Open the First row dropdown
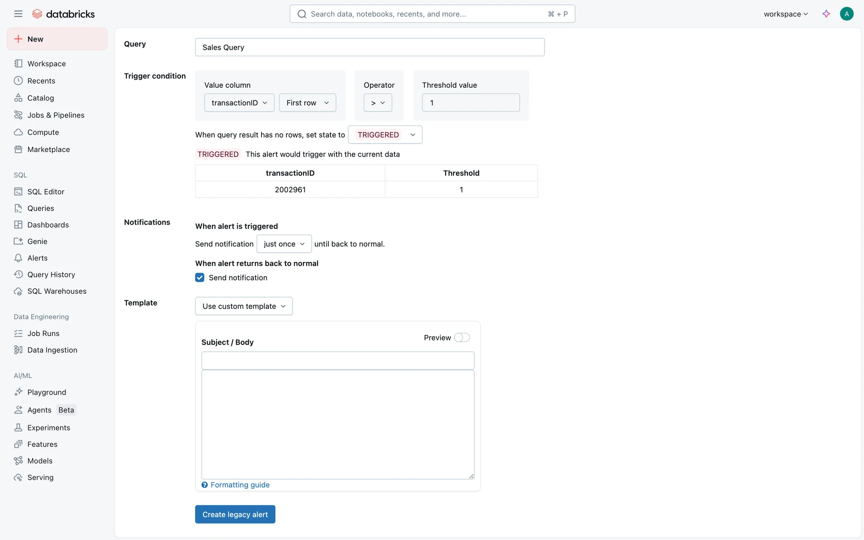Viewport: 864px width, 540px height. 307,103
